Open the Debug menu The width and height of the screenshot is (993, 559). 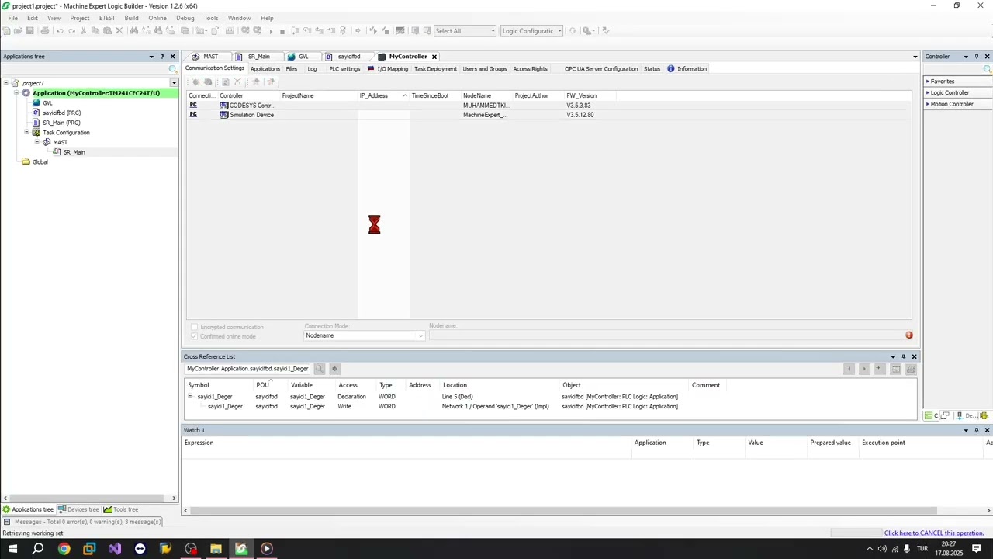(185, 18)
